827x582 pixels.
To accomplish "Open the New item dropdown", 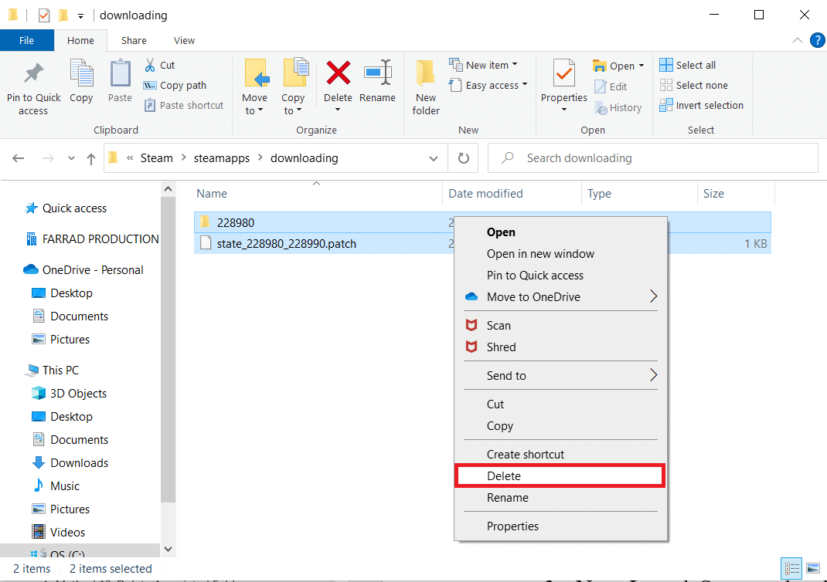I will [483, 66].
